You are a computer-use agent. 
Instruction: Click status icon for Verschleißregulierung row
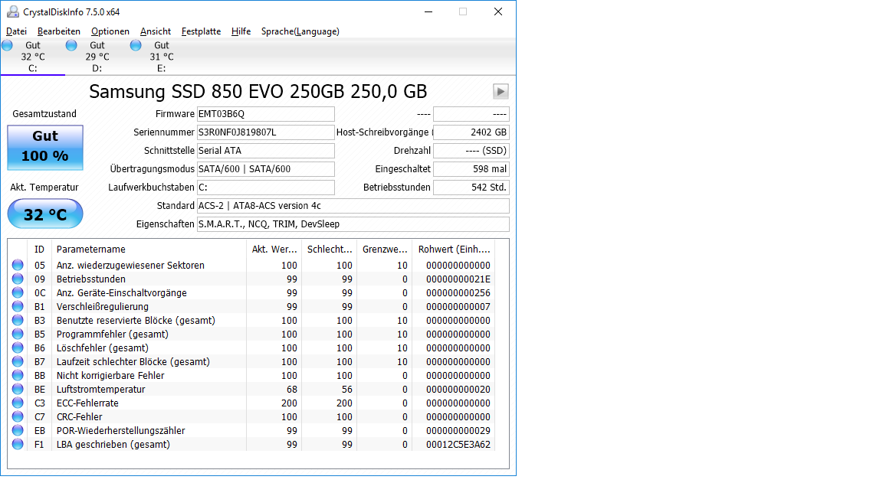coord(18,306)
